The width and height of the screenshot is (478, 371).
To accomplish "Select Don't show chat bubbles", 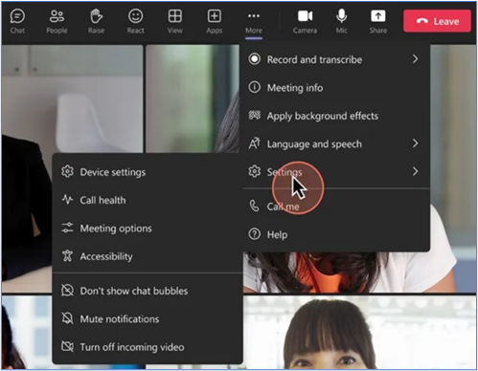I will pos(148,291).
